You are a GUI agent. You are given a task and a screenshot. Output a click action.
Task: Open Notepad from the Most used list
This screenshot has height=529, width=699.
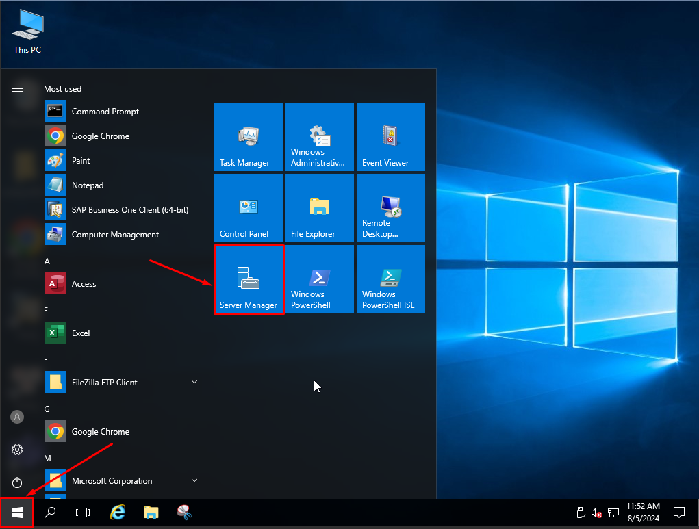click(121, 185)
